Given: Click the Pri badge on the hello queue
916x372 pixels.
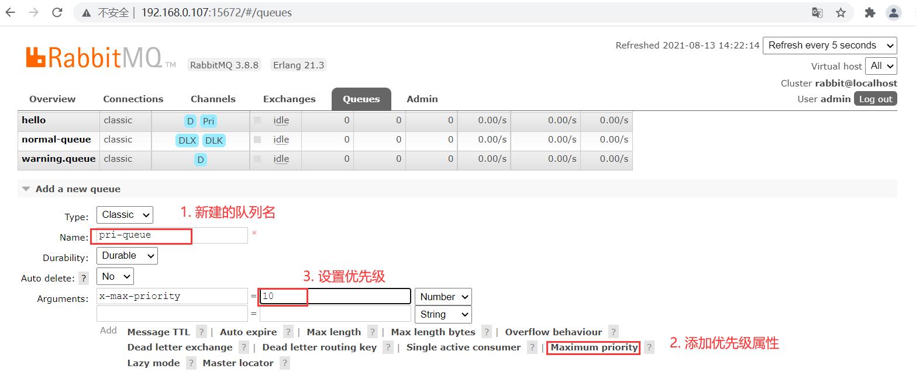Looking at the screenshot, I should [208, 121].
